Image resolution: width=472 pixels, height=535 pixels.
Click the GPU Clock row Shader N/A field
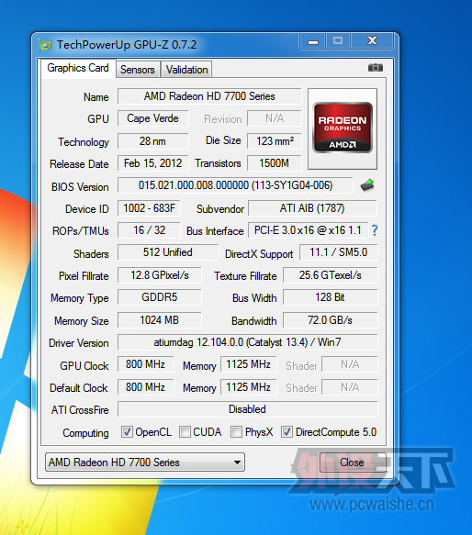[x=350, y=364]
